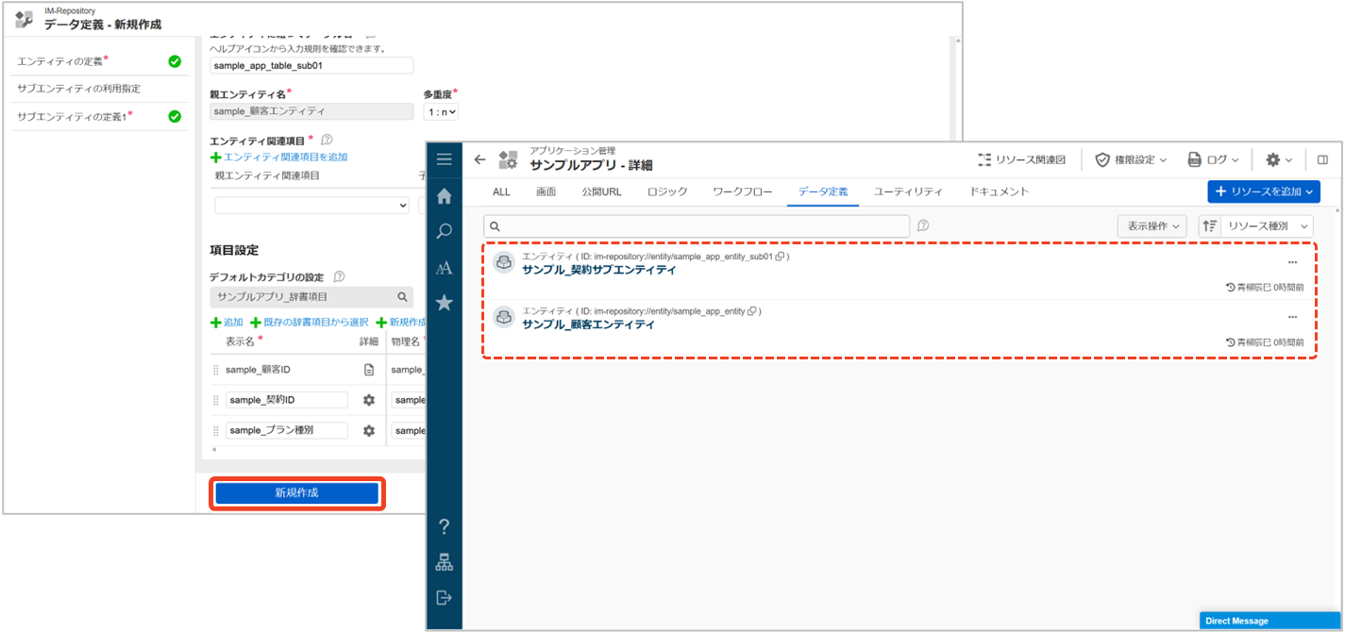Open favorites star icon in sidebar
Image resolution: width=1345 pixels, height=632 pixels.
444,303
